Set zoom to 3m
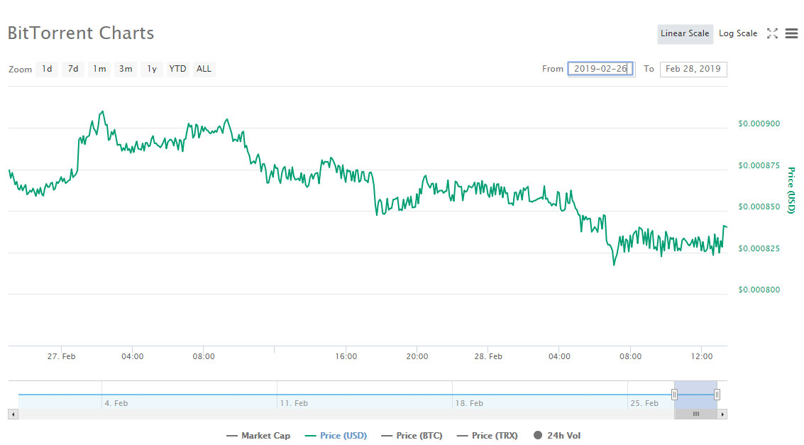Screen dimensions: 804x445 click(126, 69)
